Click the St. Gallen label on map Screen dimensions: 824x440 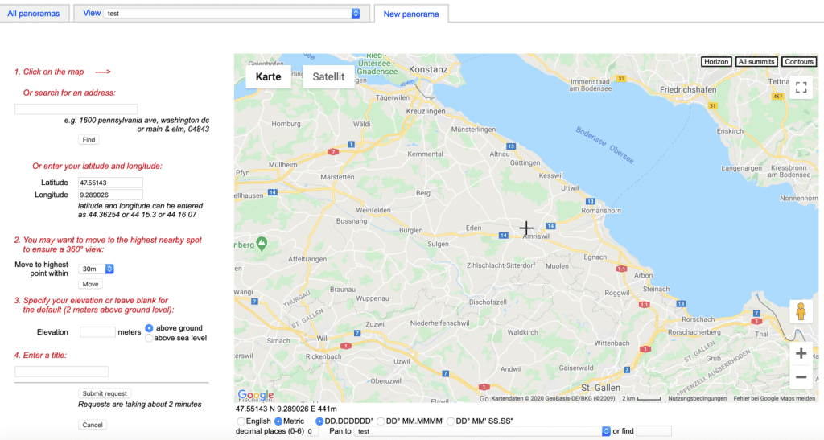pyautogui.click(x=600, y=388)
